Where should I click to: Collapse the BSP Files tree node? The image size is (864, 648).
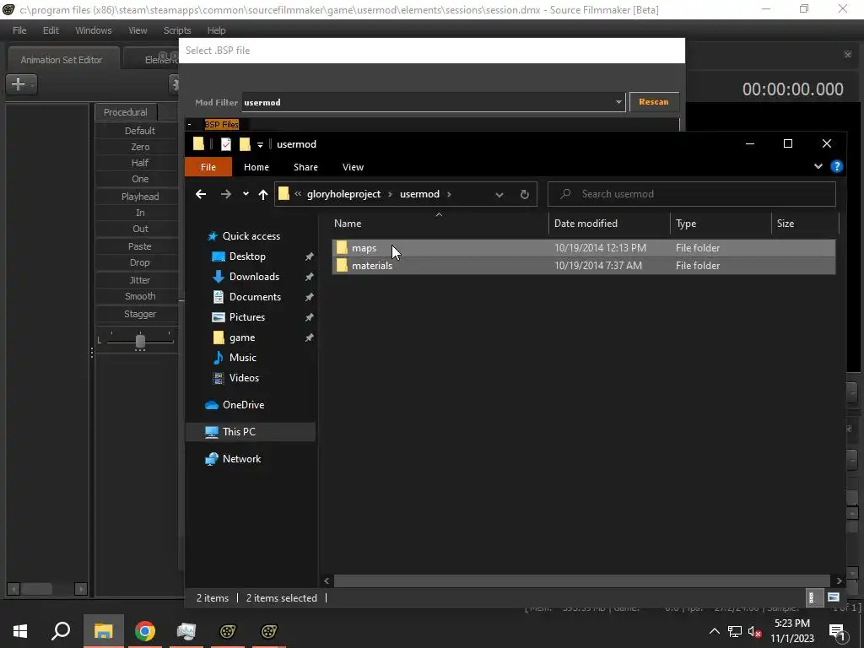[x=189, y=125]
